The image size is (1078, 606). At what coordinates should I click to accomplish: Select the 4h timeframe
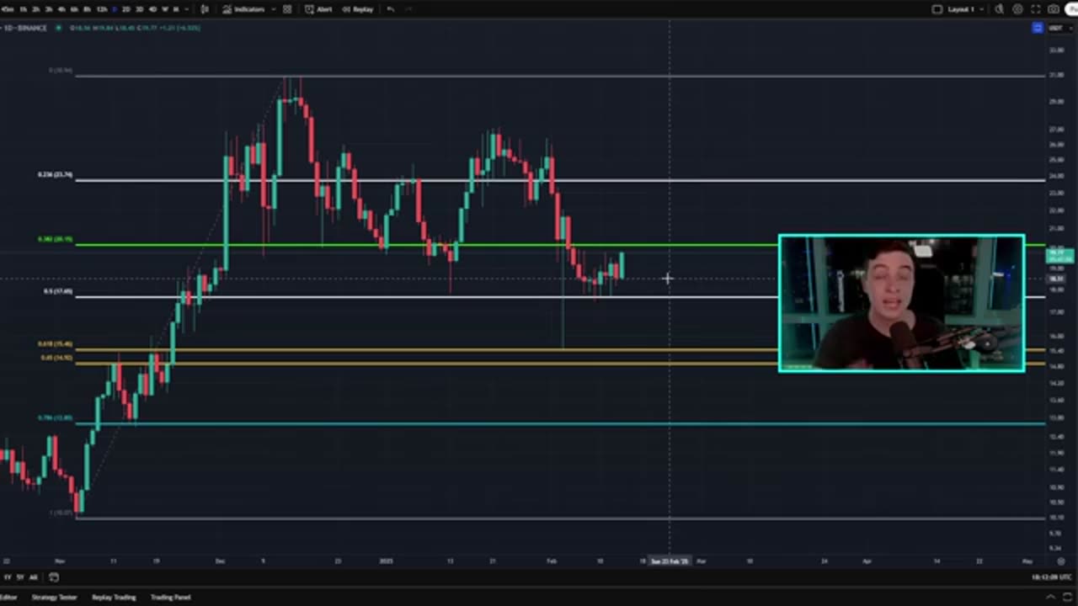(x=61, y=9)
